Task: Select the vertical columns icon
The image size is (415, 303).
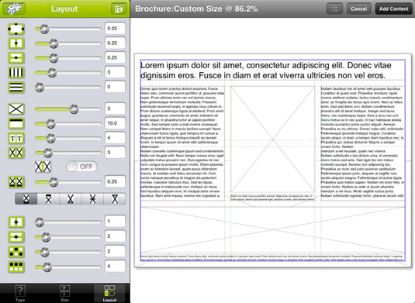Action: click(x=16, y=72)
